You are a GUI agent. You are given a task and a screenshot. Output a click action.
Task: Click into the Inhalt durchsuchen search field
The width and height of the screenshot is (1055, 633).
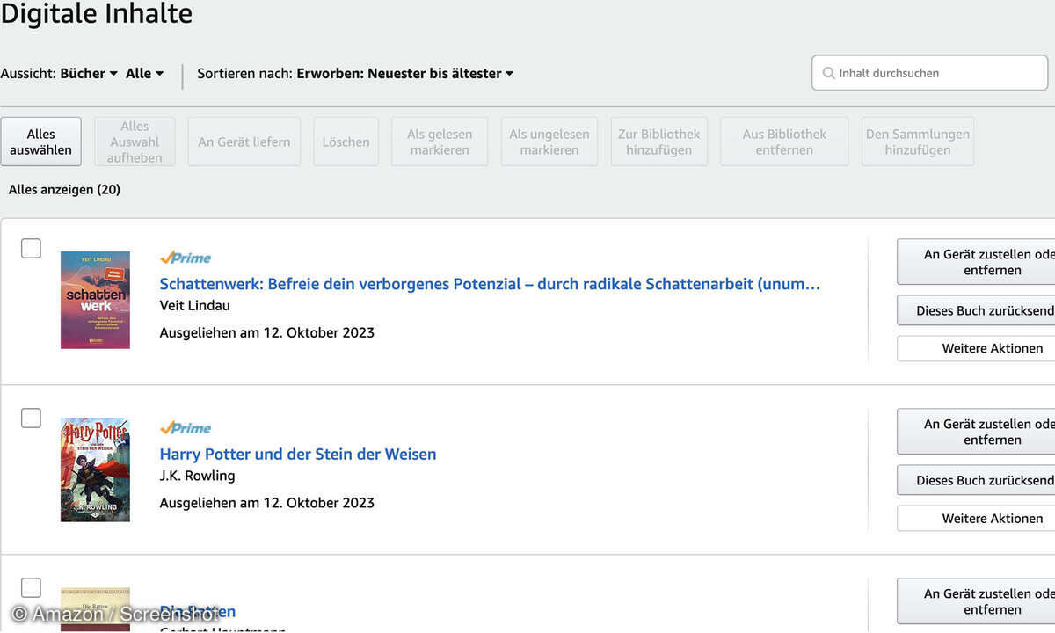(x=930, y=73)
